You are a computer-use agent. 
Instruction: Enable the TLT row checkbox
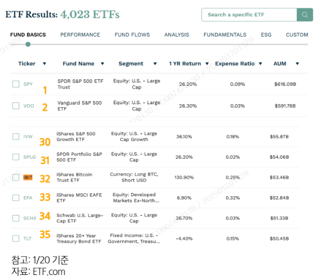point(16,238)
